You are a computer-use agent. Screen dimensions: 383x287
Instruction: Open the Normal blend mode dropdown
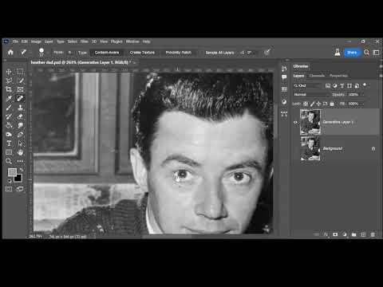[x=310, y=94]
